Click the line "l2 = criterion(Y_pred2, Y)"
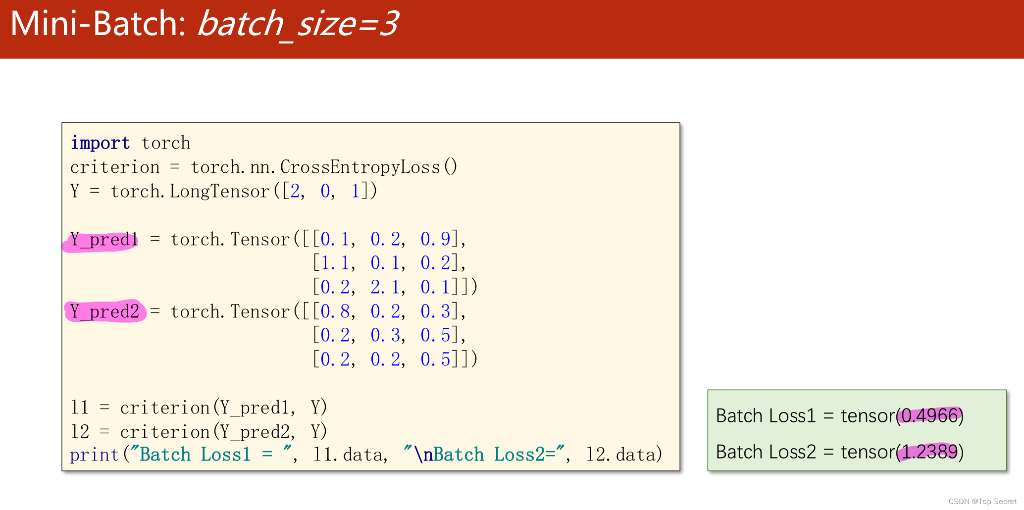 [x=199, y=432]
